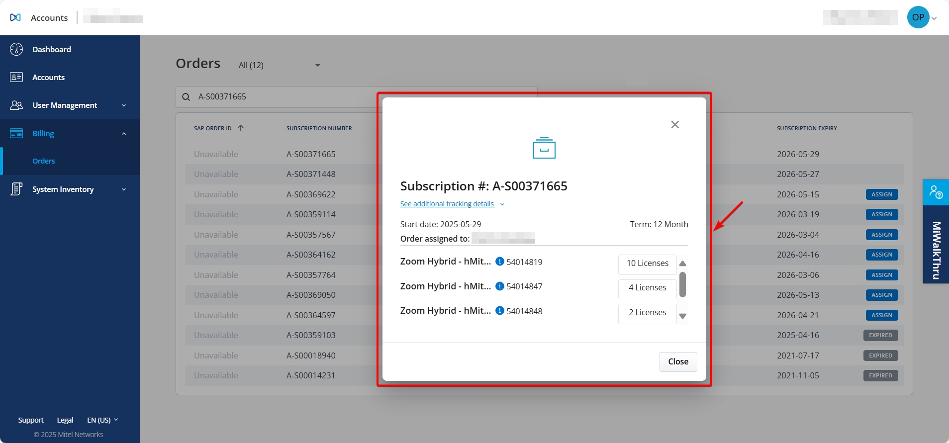This screenshot has height=443, width=949.
Task: Collapse the Billing section chevron
Action: click(124, 133)
